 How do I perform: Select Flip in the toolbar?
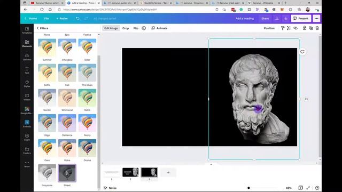(136, 28)
